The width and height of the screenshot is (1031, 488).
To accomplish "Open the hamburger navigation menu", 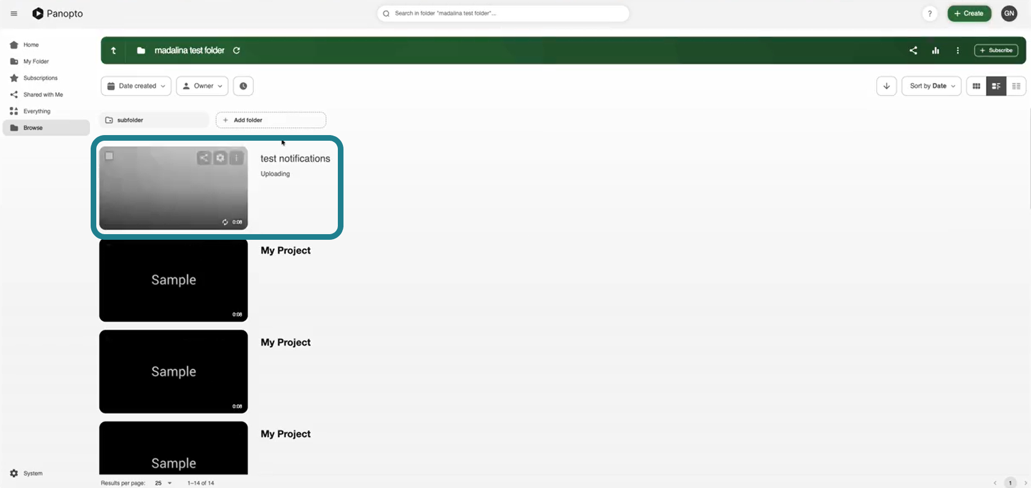I will pos(14,14).
